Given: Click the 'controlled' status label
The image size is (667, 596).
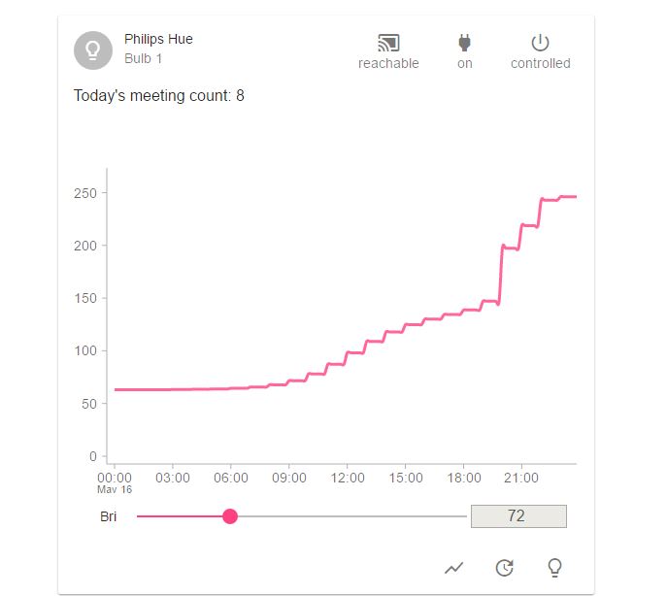Looking at the screenshot, I should 540,63.
